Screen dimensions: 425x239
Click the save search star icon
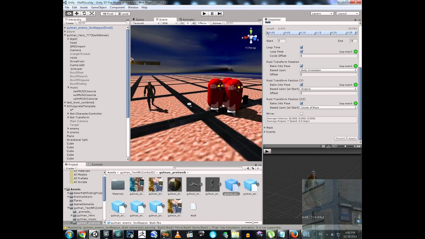(x=258, y=168)
